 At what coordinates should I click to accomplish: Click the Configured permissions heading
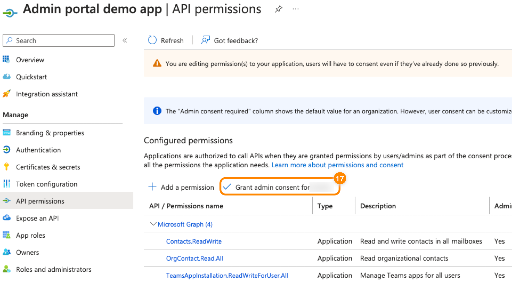tap(188, 141)
